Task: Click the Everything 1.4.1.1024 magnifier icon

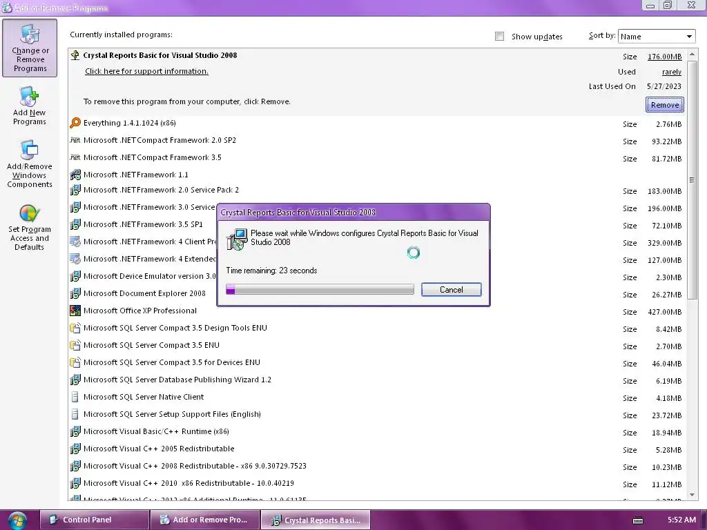Action: pyautogui.click(x=75, y=123)
